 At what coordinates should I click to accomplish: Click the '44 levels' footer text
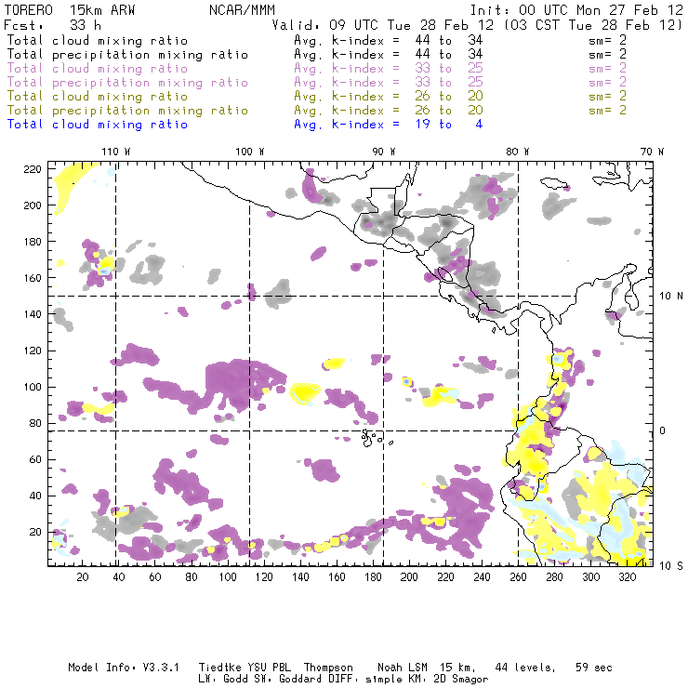(x=525, y=668)
